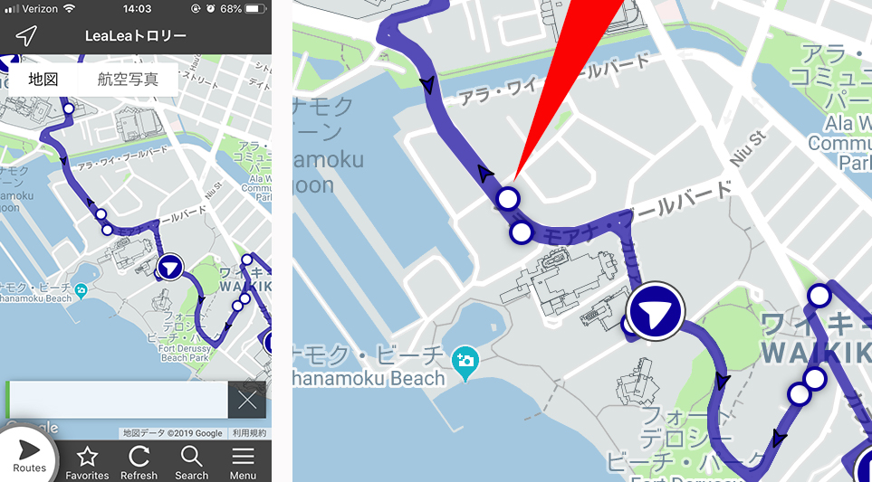Select the stop circle below red pointer
This screenshot has width=872, height=482.
pos(508,198)
